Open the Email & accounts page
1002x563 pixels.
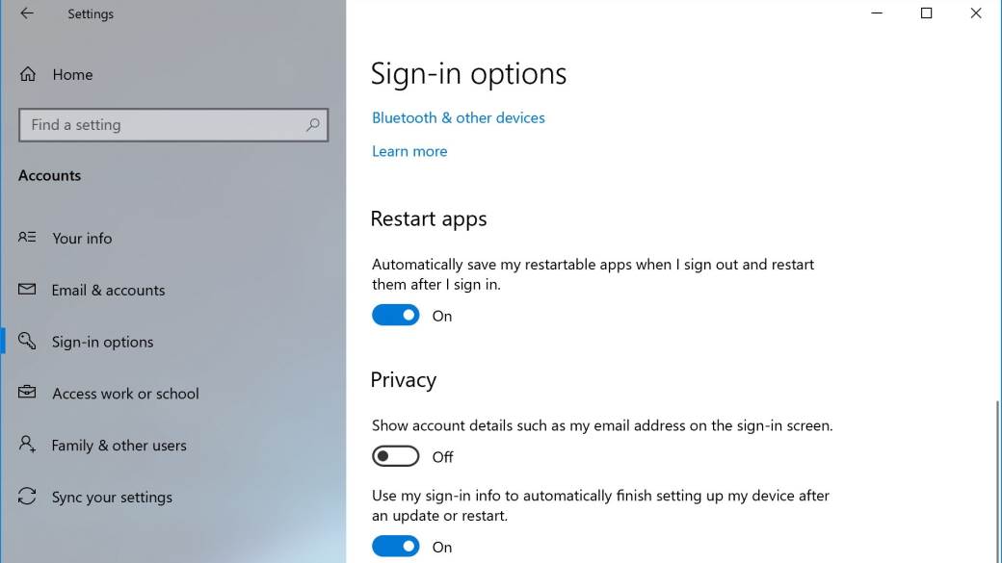108,290
